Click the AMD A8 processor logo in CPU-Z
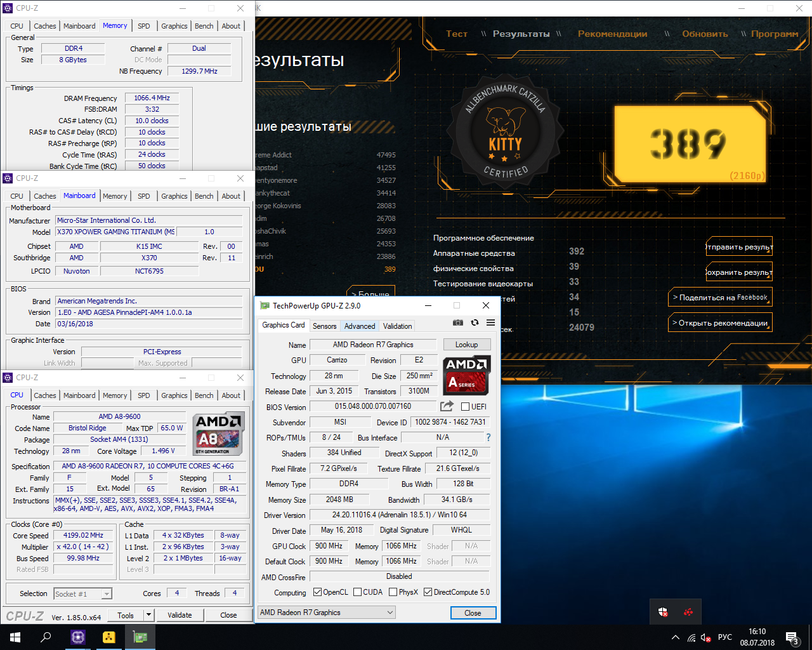This screenshot has height=650, width=812. [218, 434]
